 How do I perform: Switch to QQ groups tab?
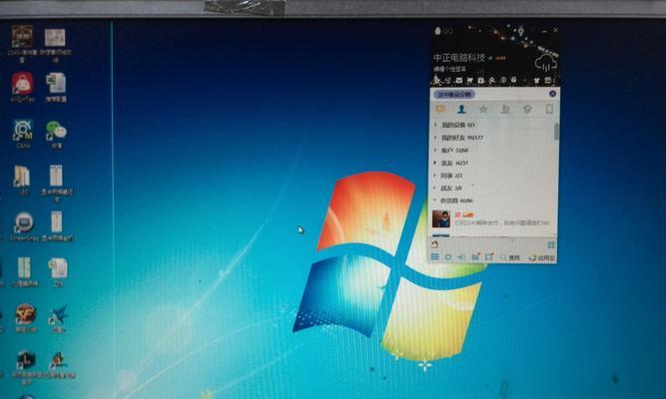505,110
